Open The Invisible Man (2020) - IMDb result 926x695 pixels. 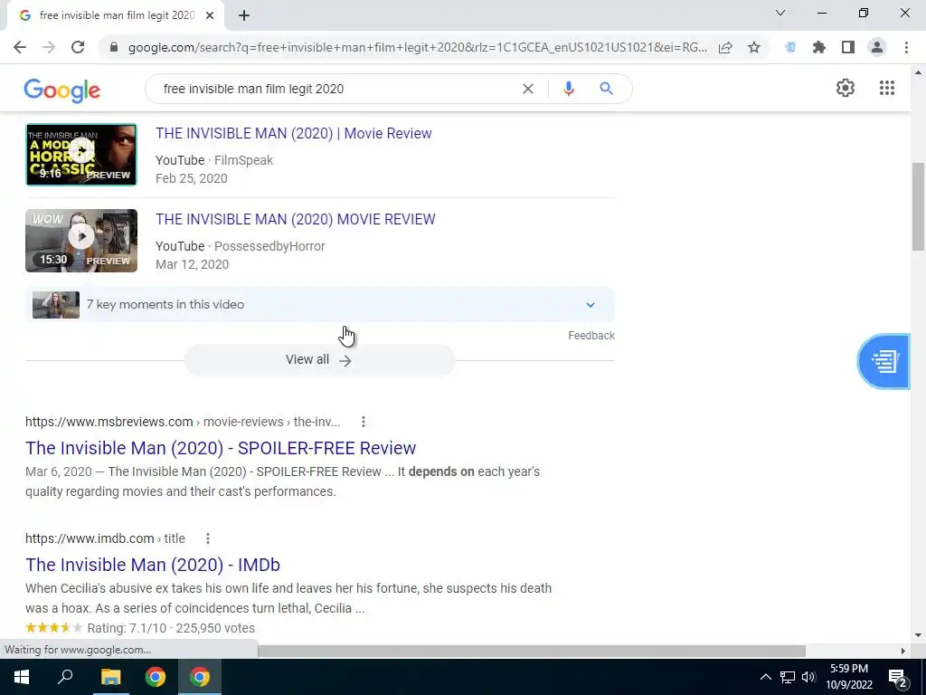point(152,565)
